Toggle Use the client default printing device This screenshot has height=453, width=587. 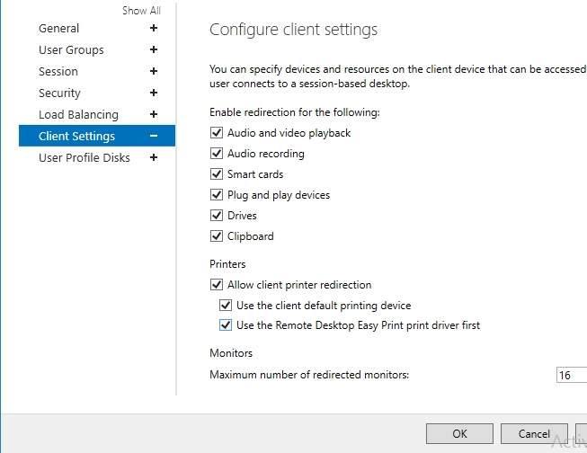226,306
